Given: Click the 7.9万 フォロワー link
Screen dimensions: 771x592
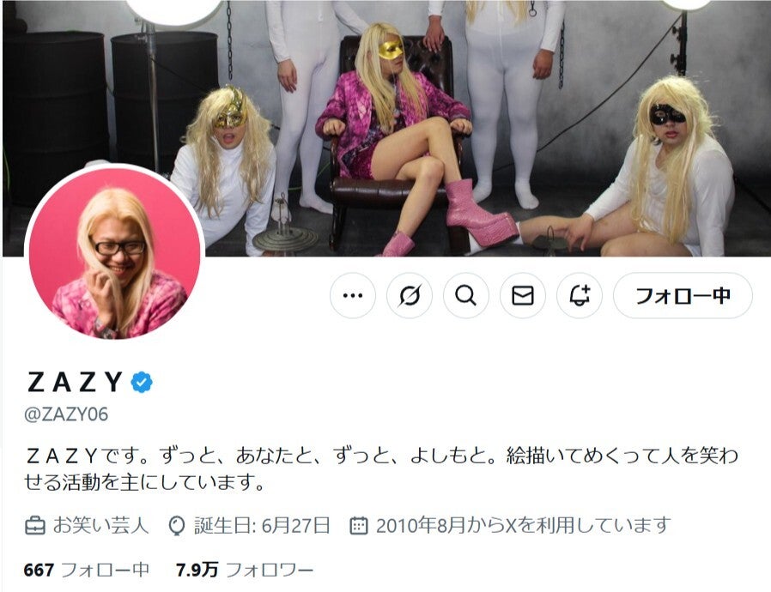Looking at the screenshot, I should [x=245, y=570].
